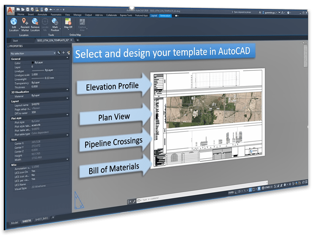Collapse the Misc section in Properties
The width and height of the screenshot is (314, 236).
[67, 159]
